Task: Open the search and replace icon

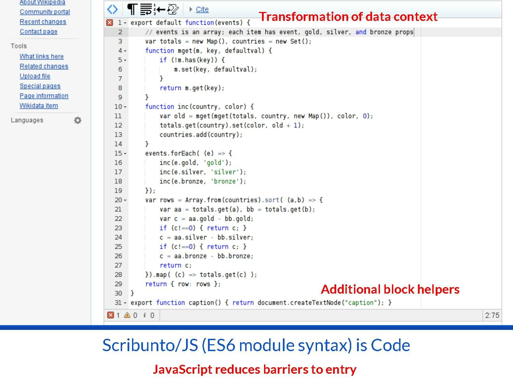Action: click(x=173, y=9)
